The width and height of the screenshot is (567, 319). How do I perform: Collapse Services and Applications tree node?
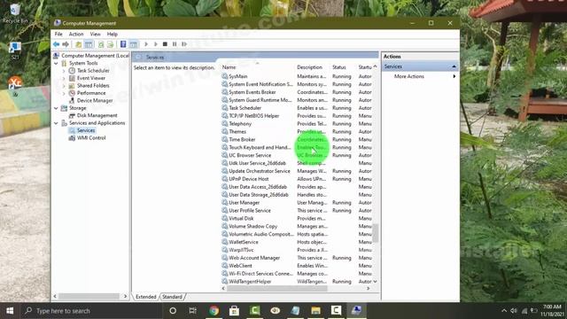click(x=56, y=123)
